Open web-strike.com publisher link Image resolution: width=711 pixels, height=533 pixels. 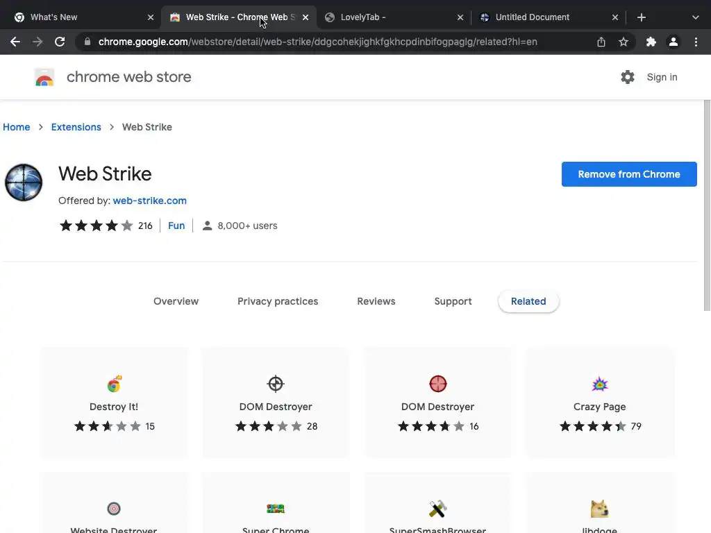[150, 201]
